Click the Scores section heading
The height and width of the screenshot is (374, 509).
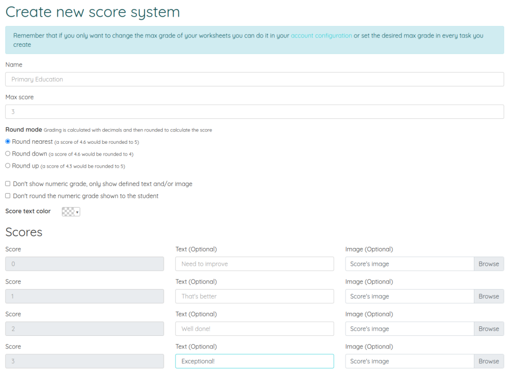coord(24,232)
